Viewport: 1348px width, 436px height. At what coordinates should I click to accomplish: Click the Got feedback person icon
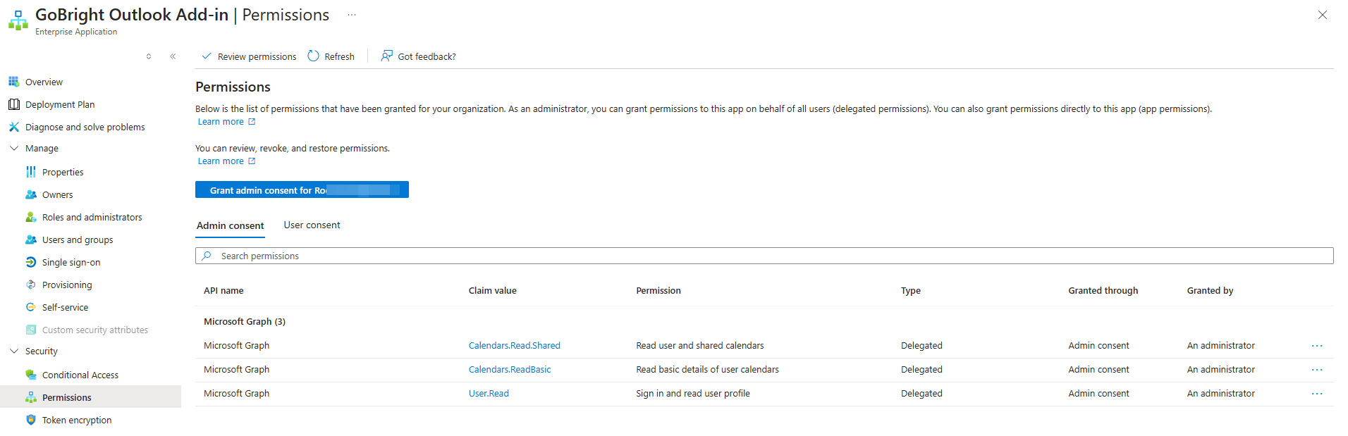(387, 56)
